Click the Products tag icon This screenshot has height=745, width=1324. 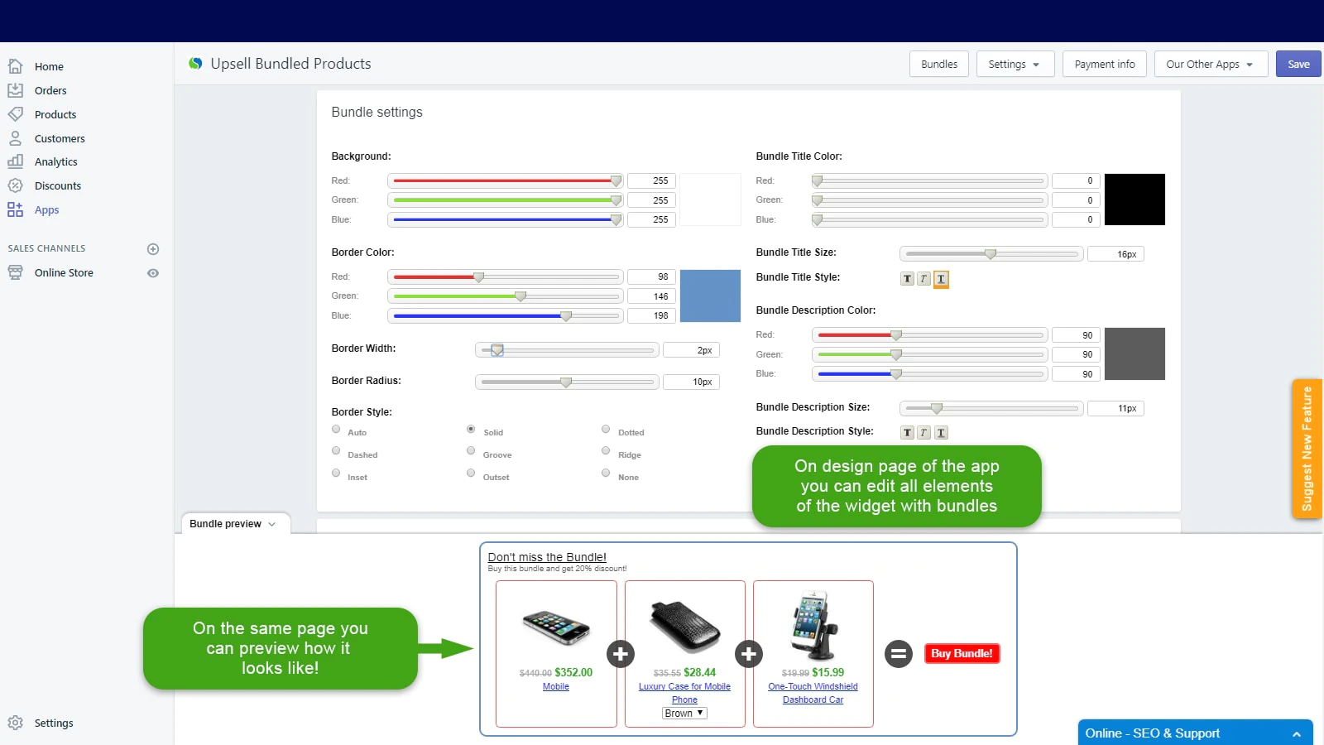click(15, 114)
